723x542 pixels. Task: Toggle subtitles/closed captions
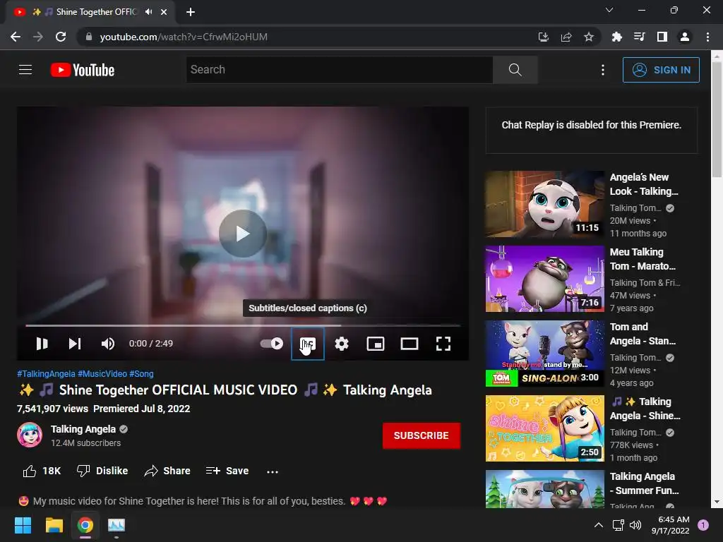[x=308, y=344]
